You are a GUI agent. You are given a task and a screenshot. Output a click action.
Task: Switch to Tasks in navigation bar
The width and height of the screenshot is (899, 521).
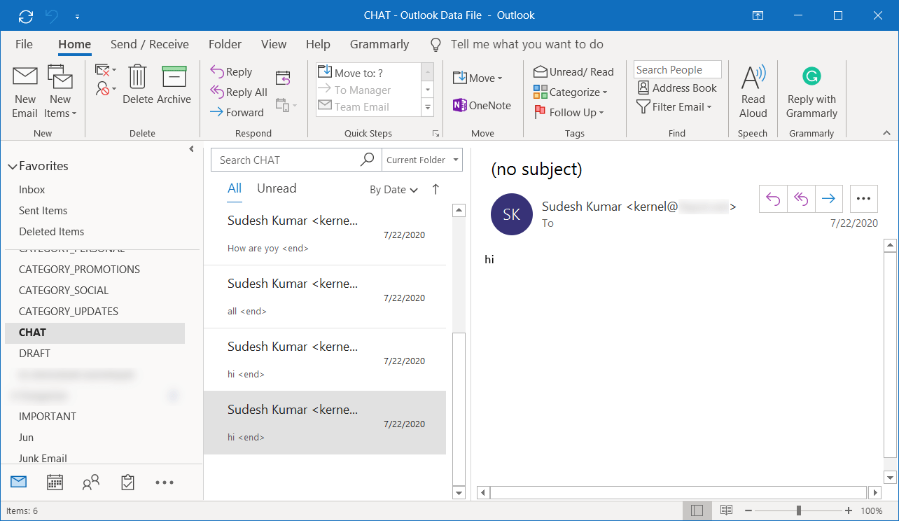[x=127, y=482]
